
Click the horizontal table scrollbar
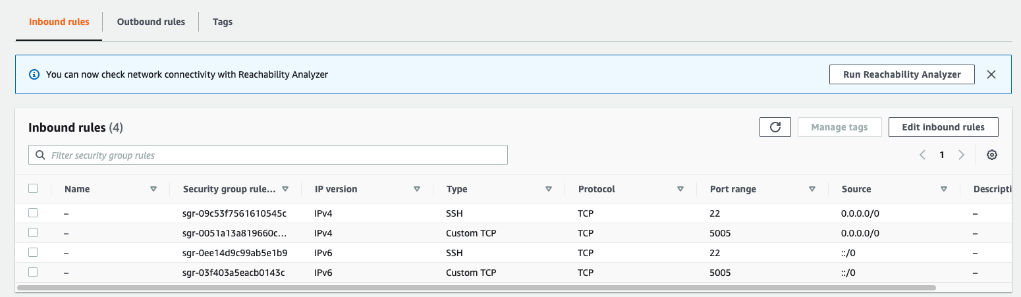click(x=476, y=288)
